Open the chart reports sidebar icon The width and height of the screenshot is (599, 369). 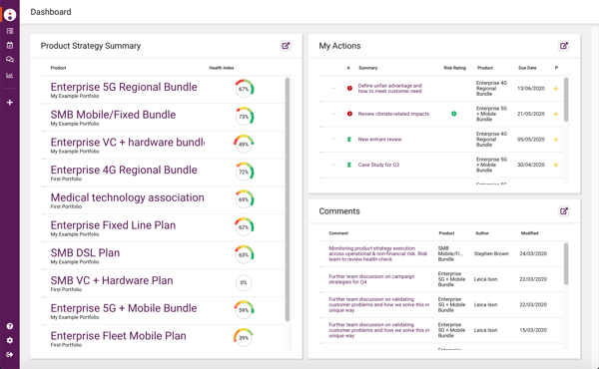click(10, 75)
